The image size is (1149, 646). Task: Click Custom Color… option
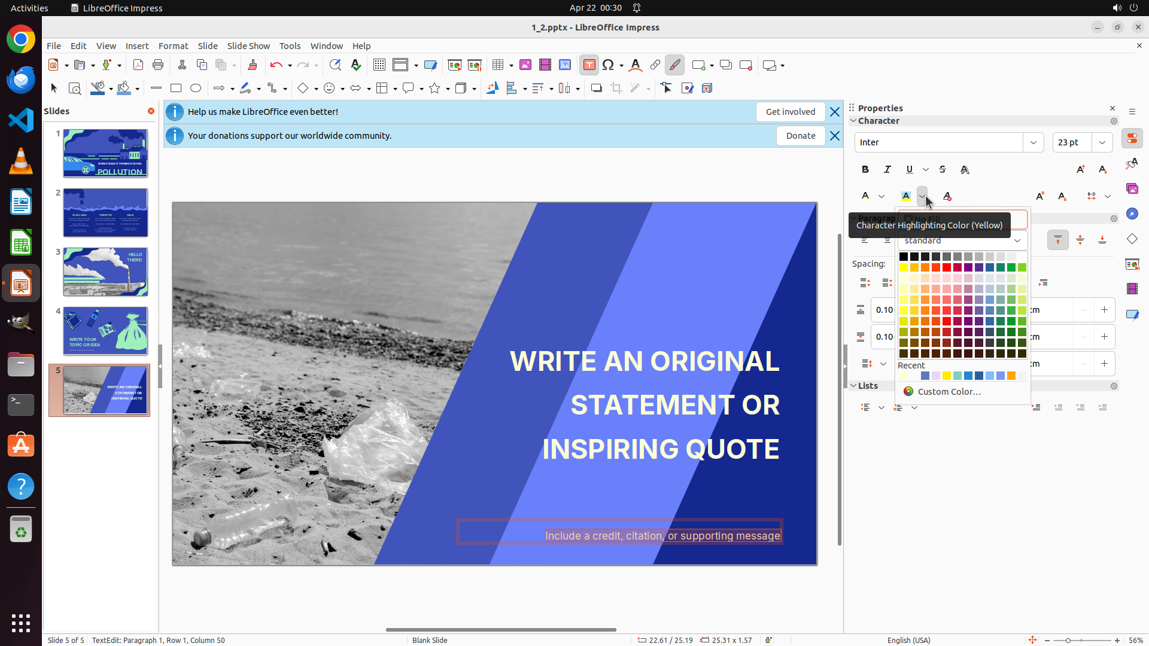tap(949, 392)
